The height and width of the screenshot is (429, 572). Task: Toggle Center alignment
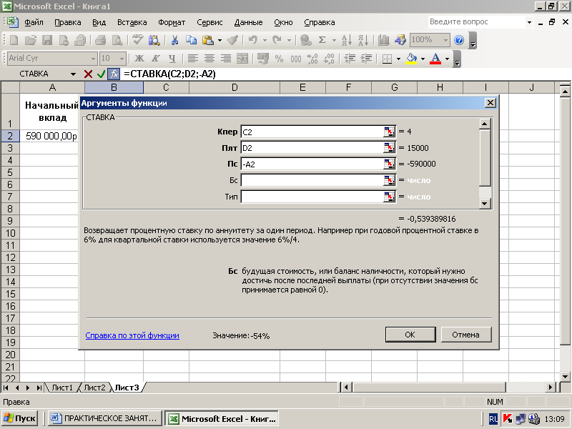click(x=209, y=59)
